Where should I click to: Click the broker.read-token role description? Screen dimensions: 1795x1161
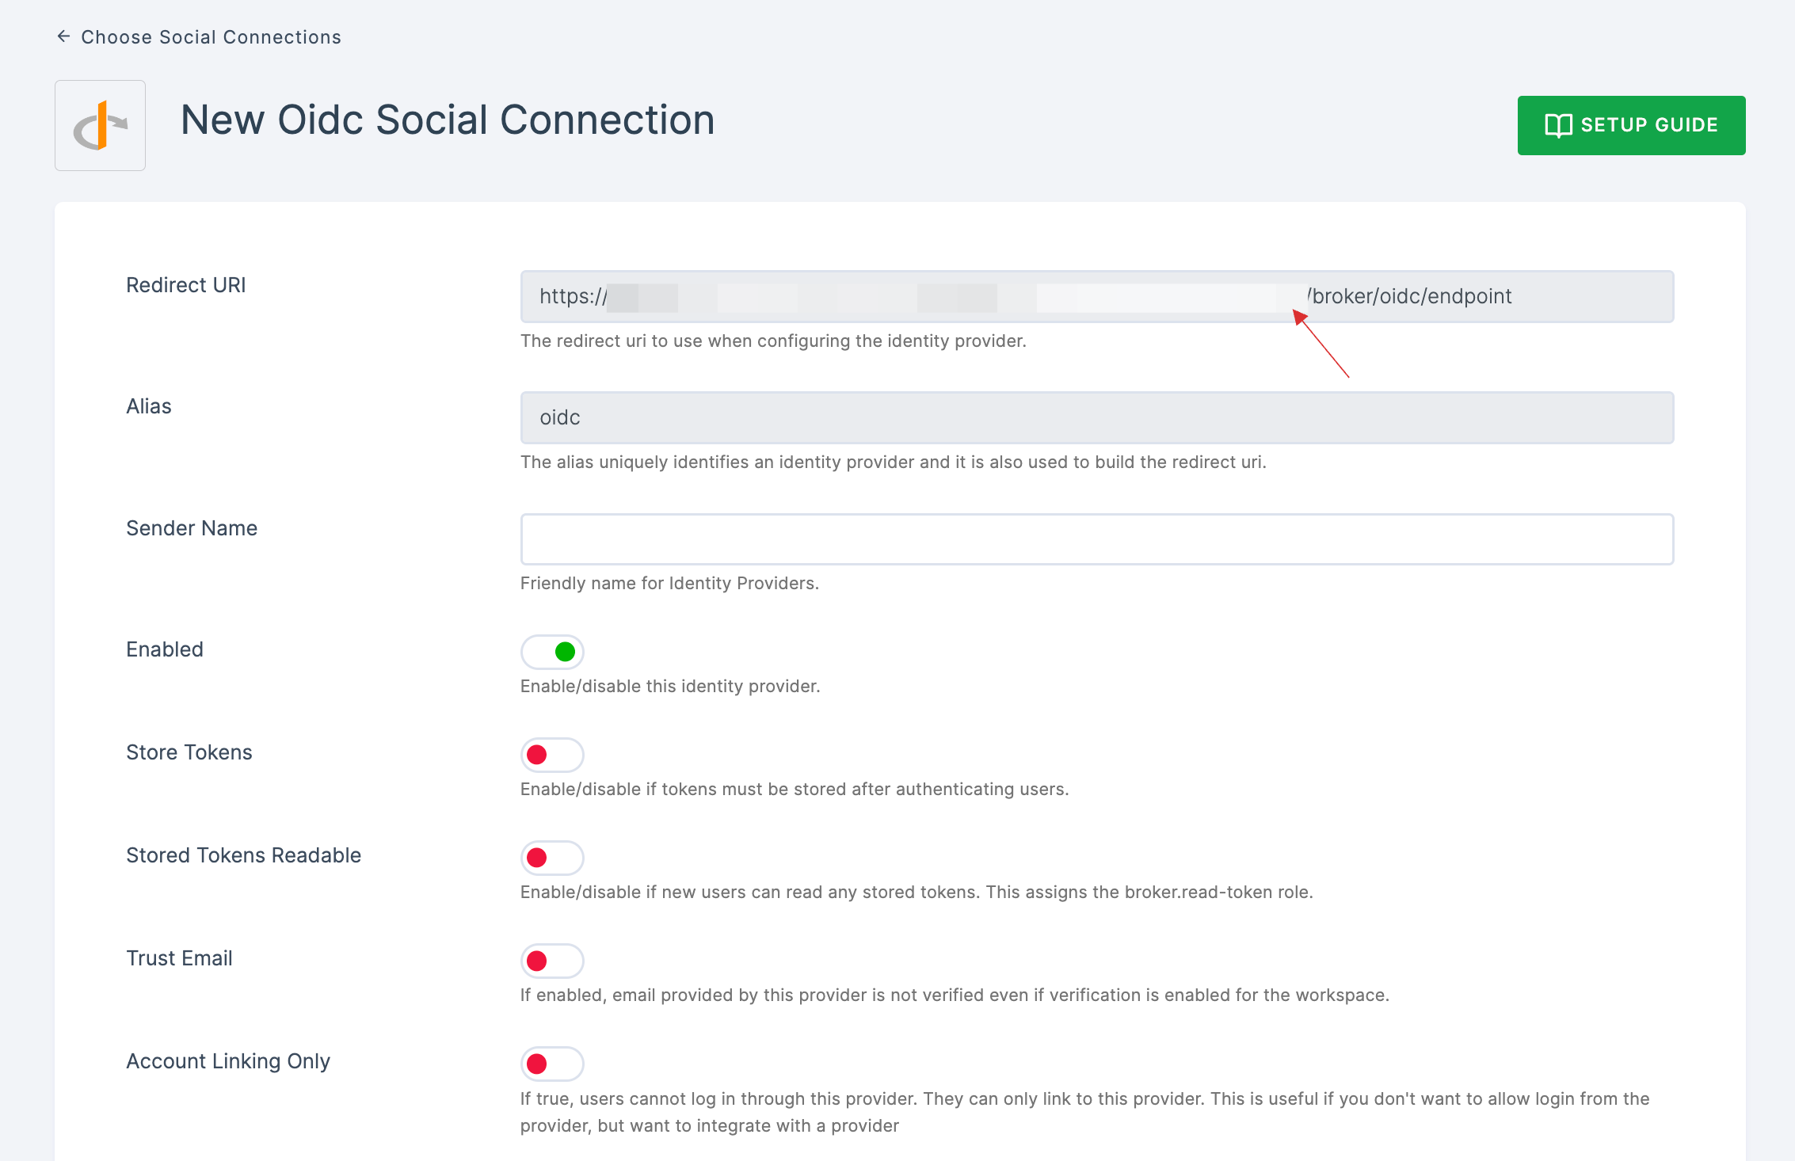[917, 892]
